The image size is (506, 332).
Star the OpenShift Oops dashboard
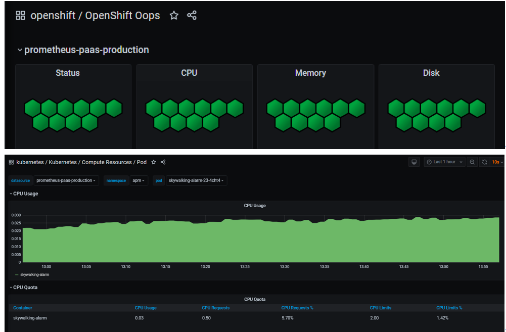(x=174, y=15)
